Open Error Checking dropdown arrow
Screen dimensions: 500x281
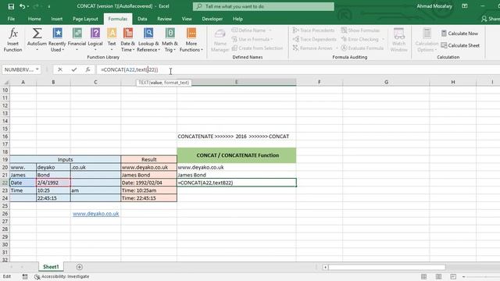point(383,39)
